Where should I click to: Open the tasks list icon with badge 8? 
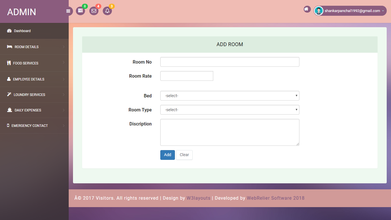pos(80,11)
